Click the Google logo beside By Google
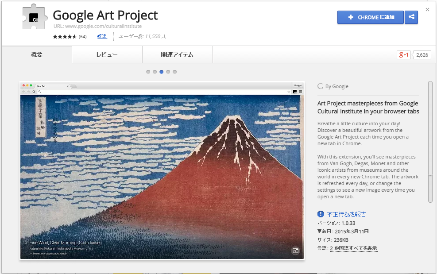437x274 pixels. 320,86
